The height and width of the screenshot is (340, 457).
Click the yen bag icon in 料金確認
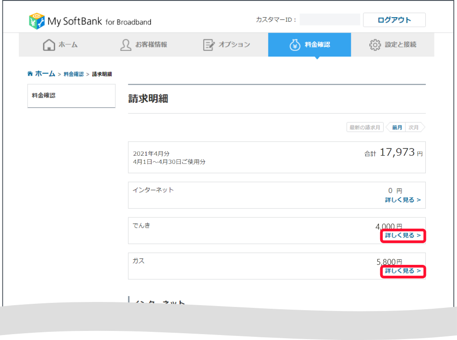pos(295,45)
